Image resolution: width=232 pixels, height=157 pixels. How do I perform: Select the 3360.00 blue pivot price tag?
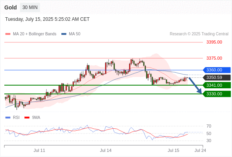point(217,70)
